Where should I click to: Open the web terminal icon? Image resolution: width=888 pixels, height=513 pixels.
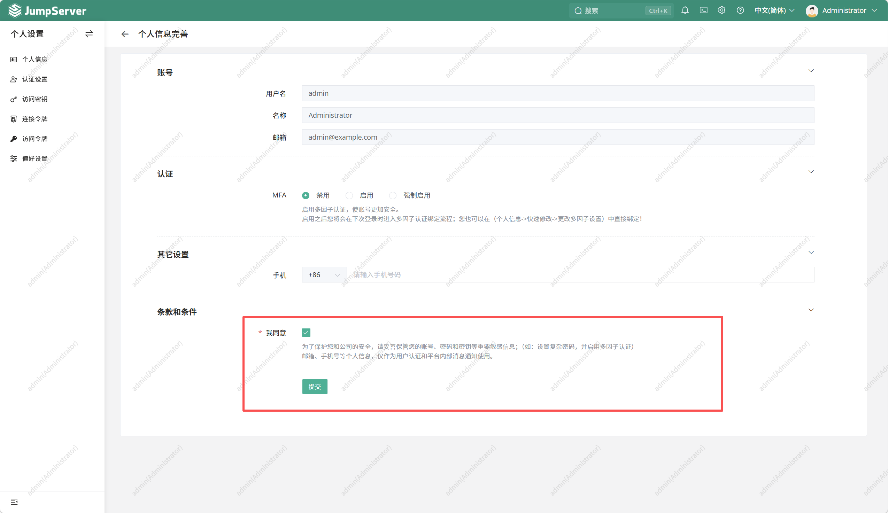point(703,10)
